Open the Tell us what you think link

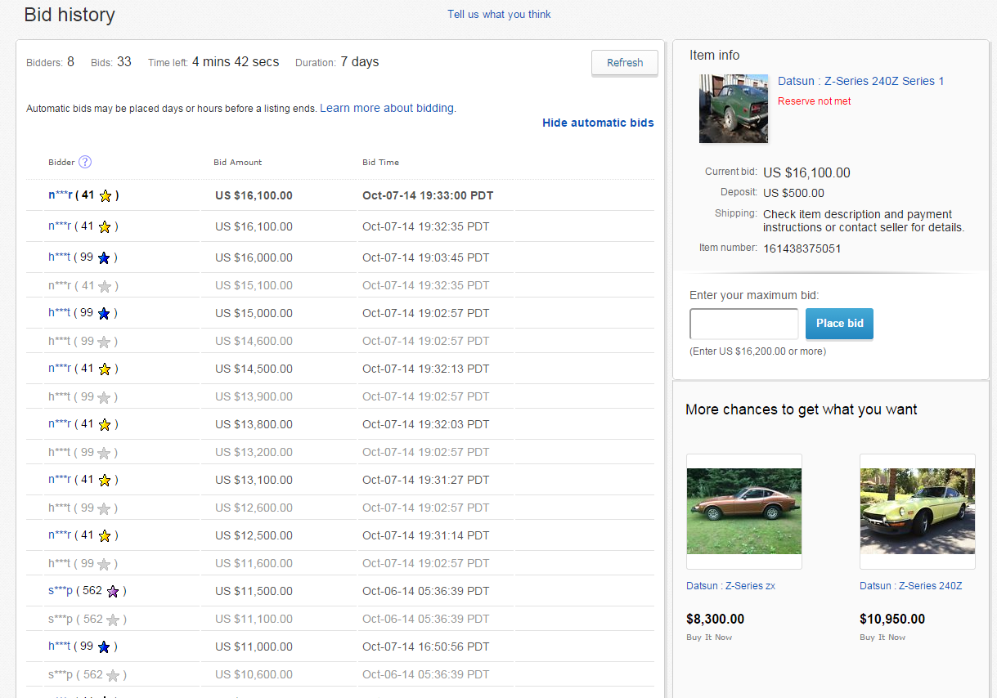[499, 14]
